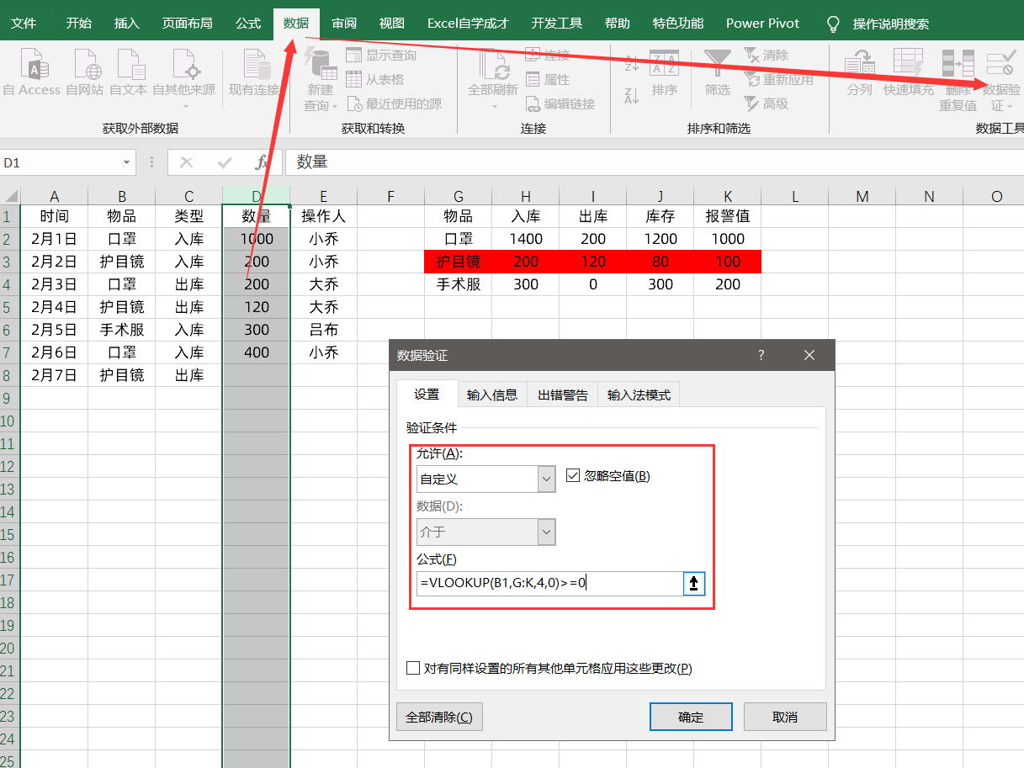Viewport: 1024px width, 768px height.
Task: Switch to 输入法模式 tab in dialog
Action: (x=639, y=395)
